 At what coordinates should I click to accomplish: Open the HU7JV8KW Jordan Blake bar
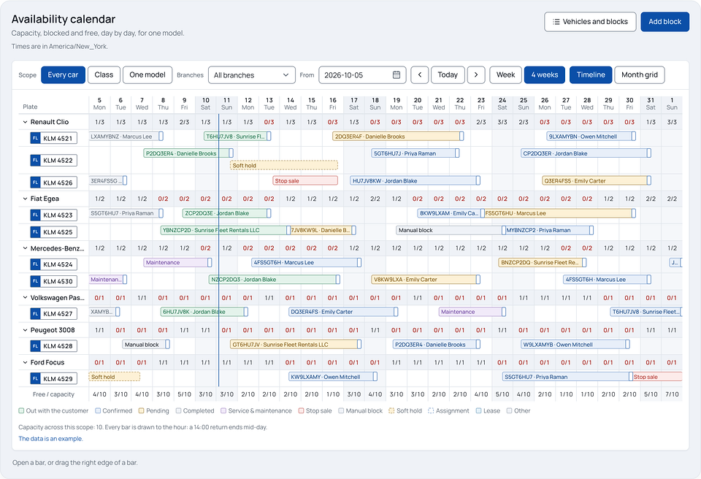click(x=415, y=180)
